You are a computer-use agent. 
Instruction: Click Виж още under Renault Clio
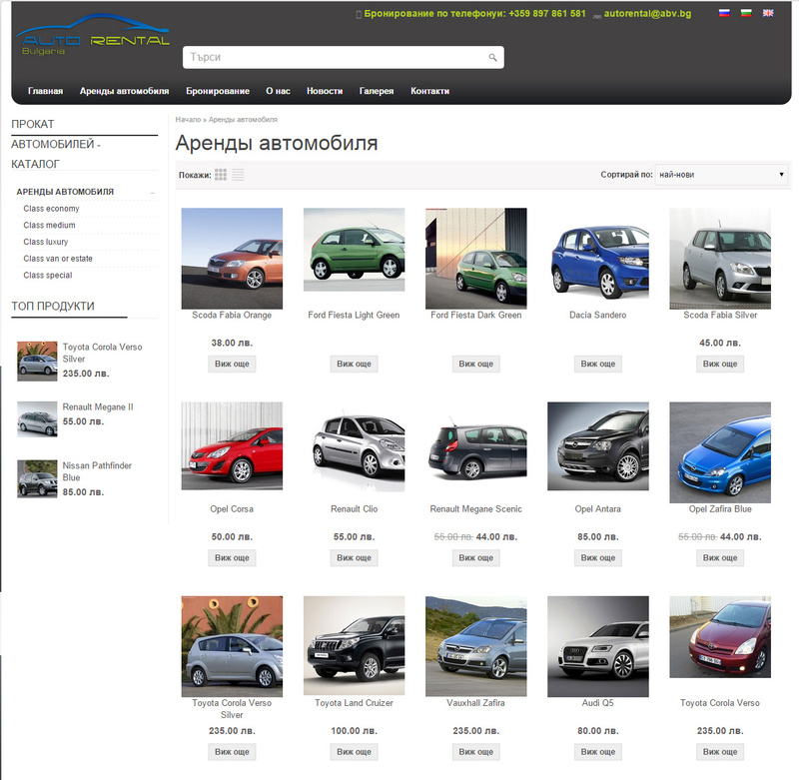pos(355,558)
